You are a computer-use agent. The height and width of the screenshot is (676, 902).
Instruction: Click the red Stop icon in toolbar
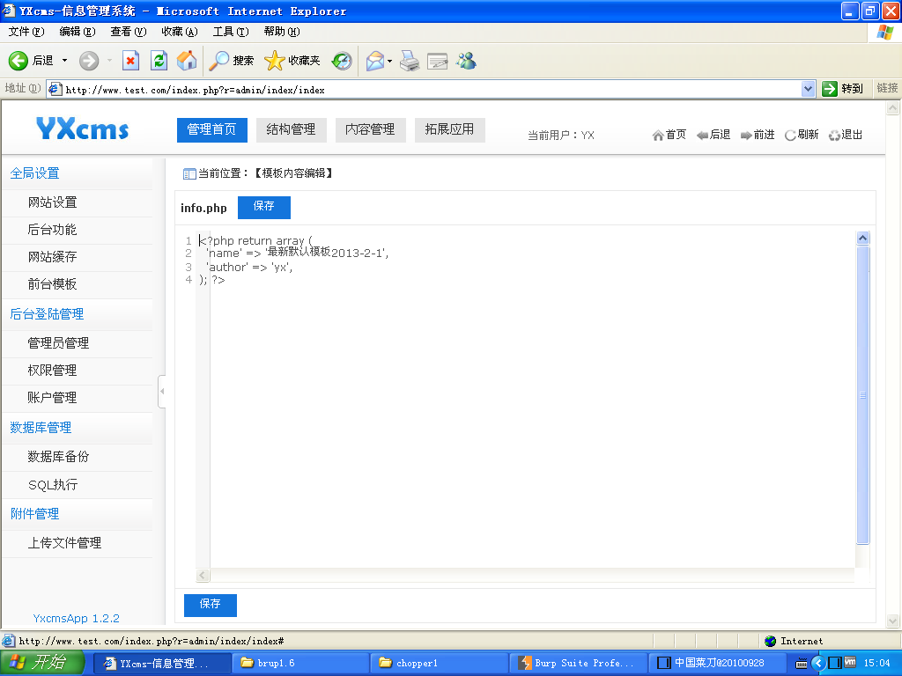tap(130, 61)
